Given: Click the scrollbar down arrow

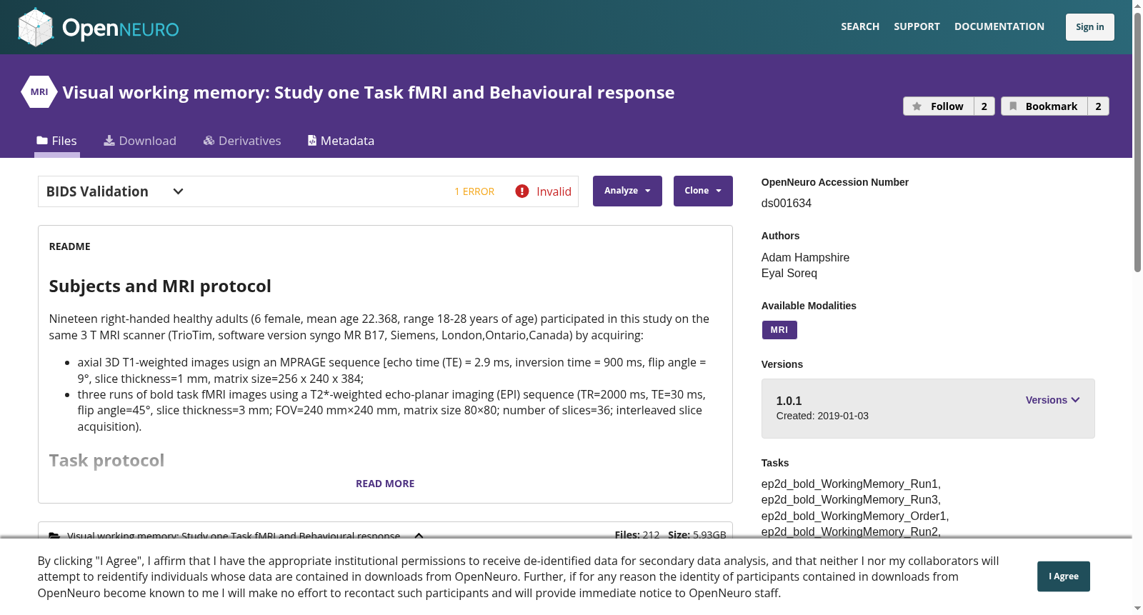Looking at the screenshot, I should tap(1137, 609).
